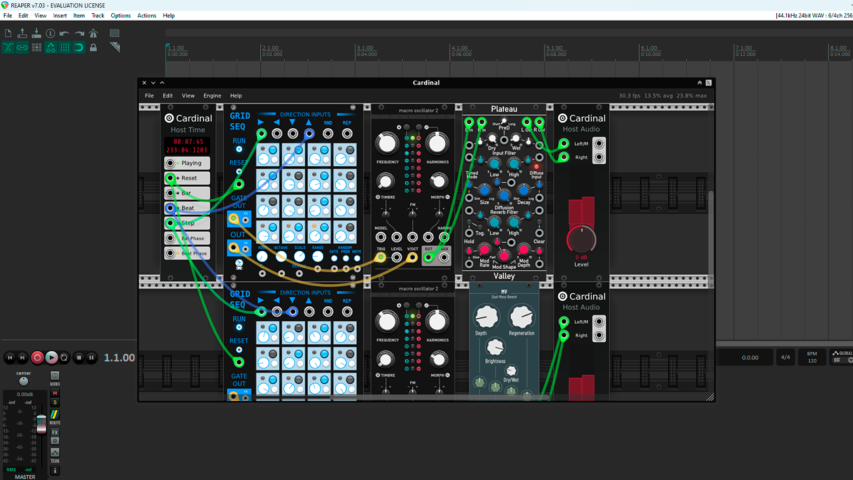Click top macro oscillator HARMONICS knob

(x=437, y=144)
